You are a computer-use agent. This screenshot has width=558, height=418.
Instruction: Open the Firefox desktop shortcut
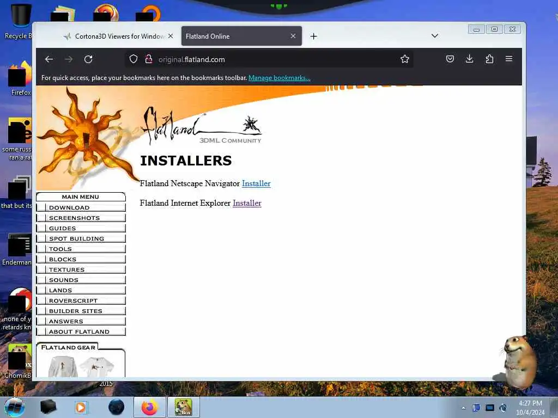tap(20, 78)
